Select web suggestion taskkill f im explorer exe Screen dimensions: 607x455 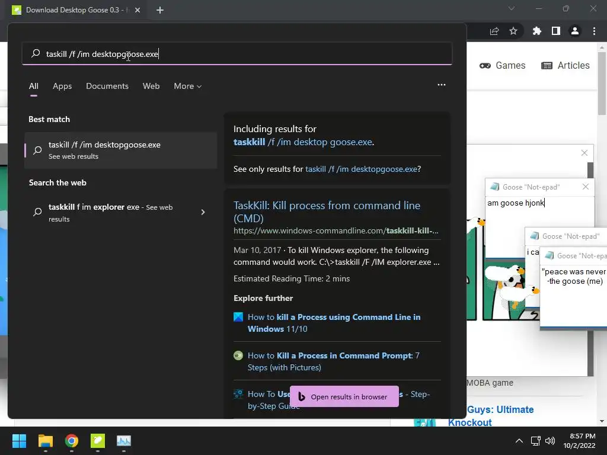point(120,213)
